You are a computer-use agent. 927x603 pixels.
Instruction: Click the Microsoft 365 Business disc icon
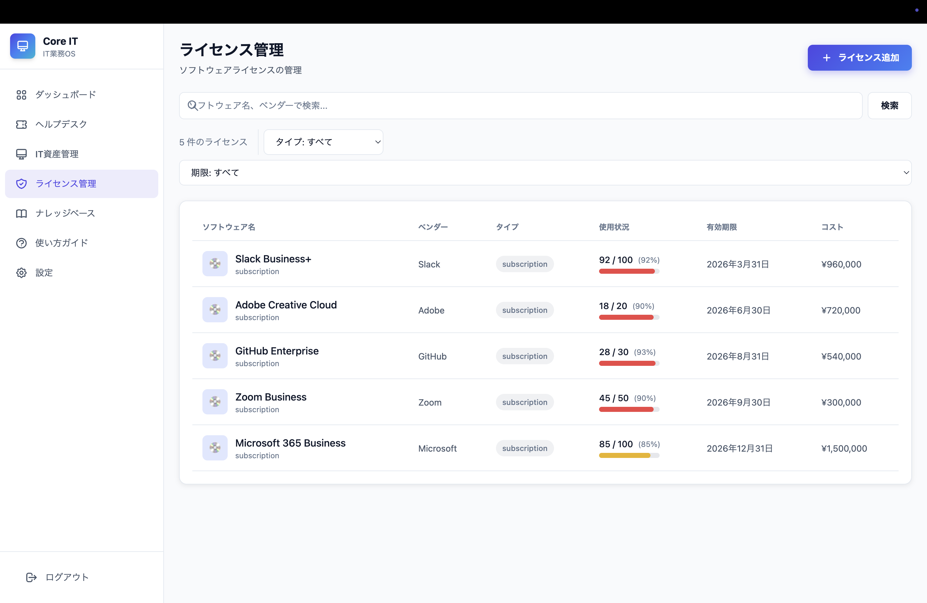tap(215, 448)
